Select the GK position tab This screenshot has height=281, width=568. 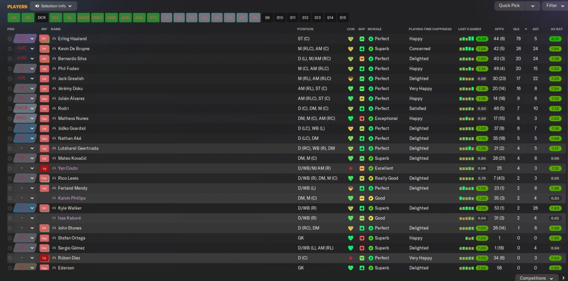point(14,18)
